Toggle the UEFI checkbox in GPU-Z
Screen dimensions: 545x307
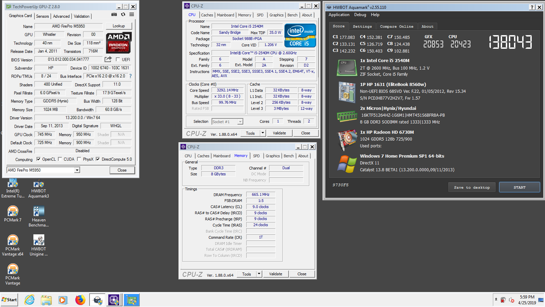click(118, 59)
